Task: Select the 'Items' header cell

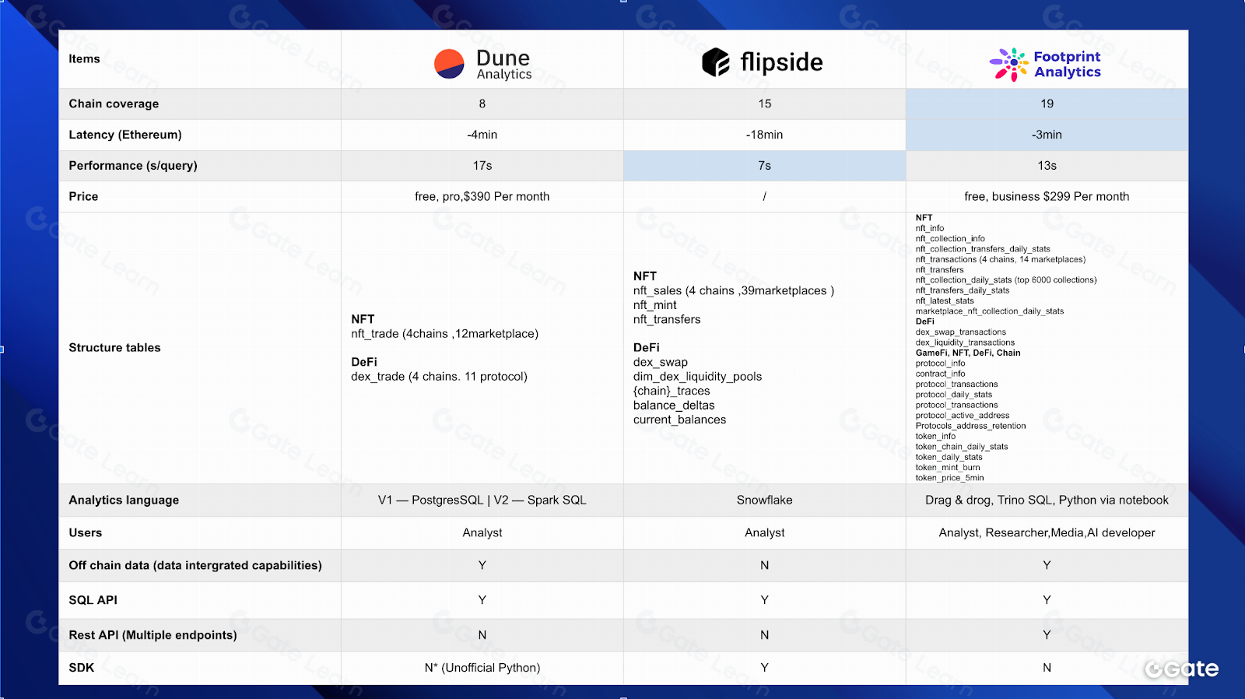Action: pos(84,59)
